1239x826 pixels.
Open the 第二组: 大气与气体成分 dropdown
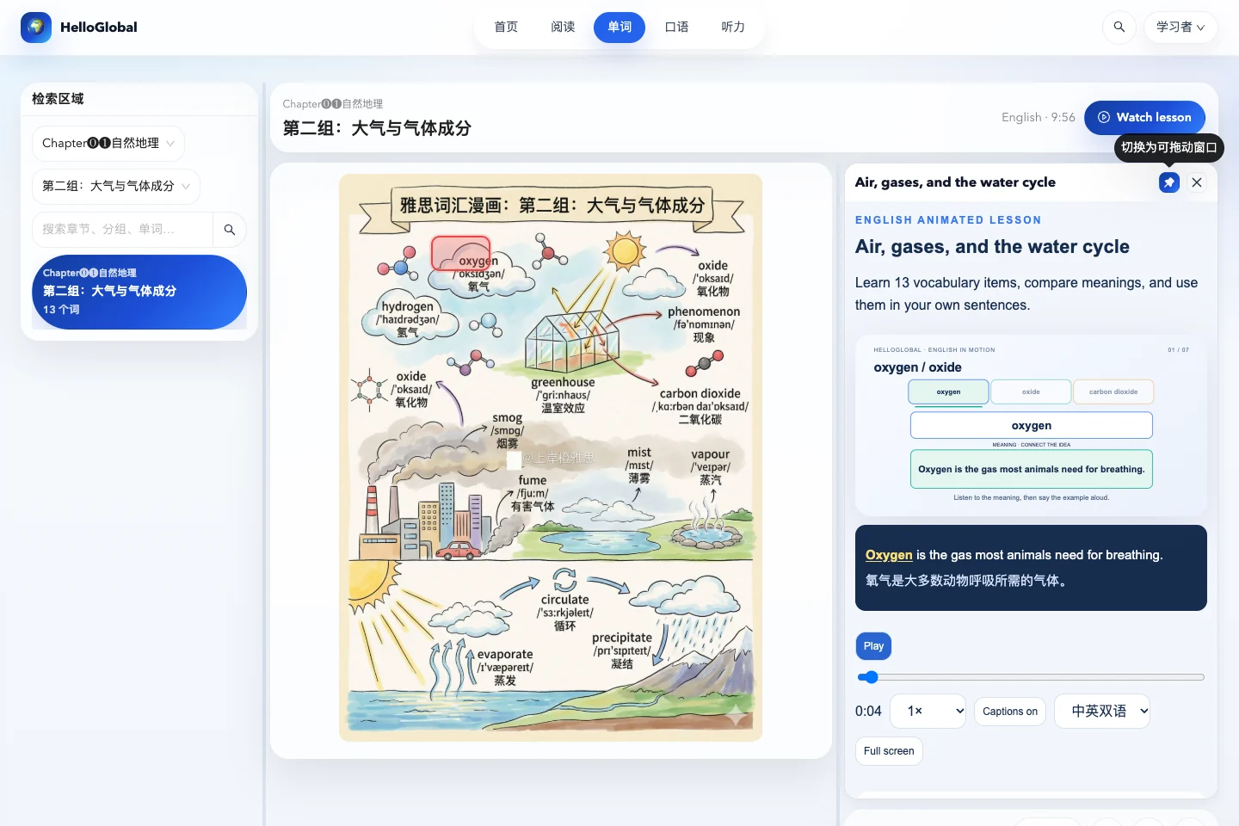click(116, 187)
